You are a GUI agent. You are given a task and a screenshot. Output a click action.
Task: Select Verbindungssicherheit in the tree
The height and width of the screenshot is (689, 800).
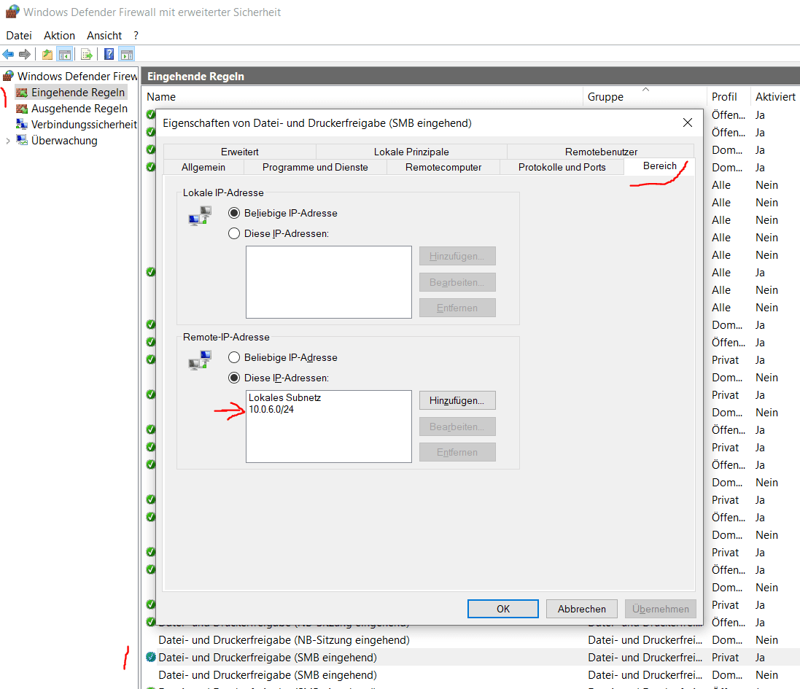[x=84, y=125]
